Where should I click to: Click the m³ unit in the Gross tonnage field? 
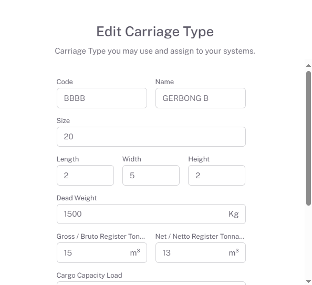135,252
